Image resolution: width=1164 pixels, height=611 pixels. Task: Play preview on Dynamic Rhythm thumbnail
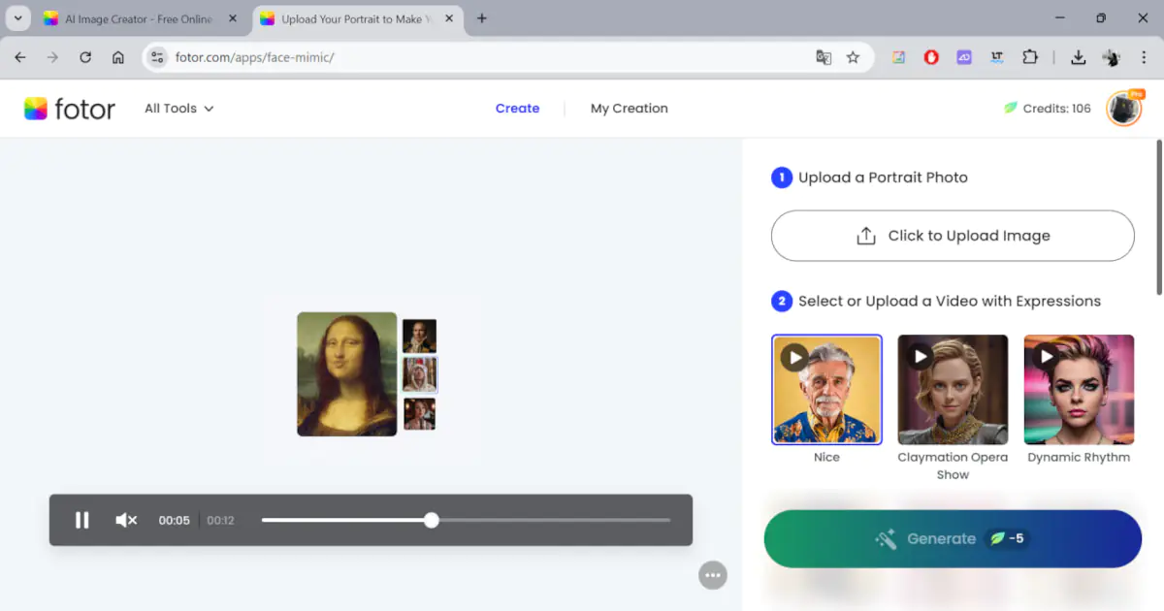pos(1047,357)
